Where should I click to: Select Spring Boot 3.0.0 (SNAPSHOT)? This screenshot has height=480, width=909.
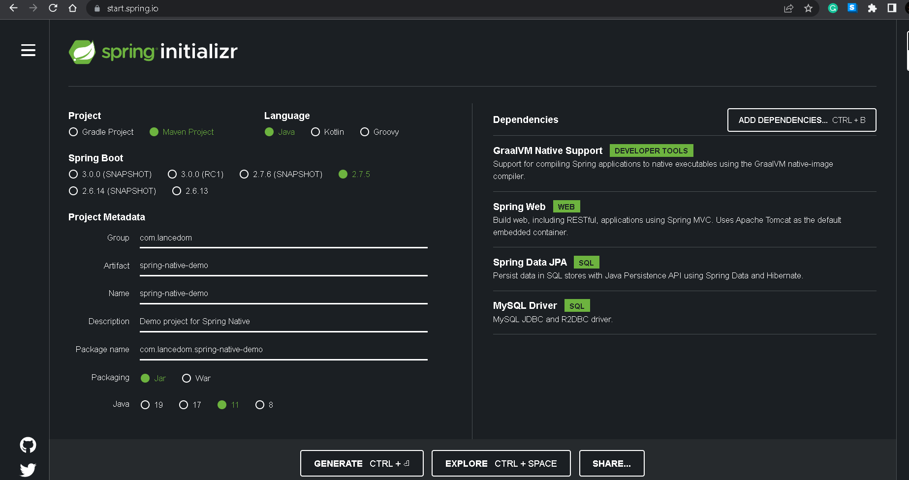(110, 174)
